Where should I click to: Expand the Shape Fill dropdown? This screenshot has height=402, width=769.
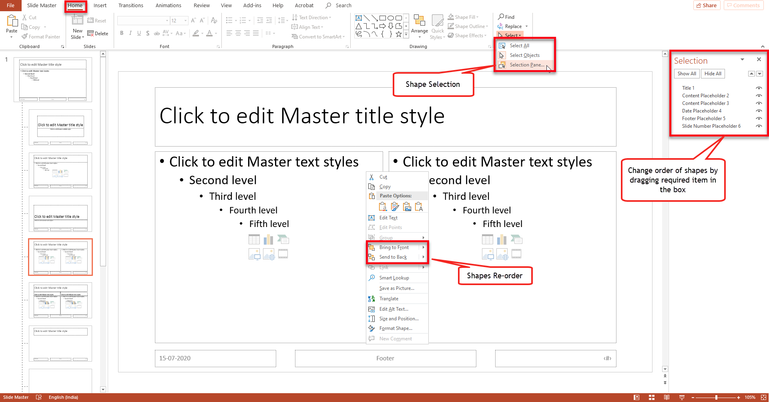tap(478, 17)
